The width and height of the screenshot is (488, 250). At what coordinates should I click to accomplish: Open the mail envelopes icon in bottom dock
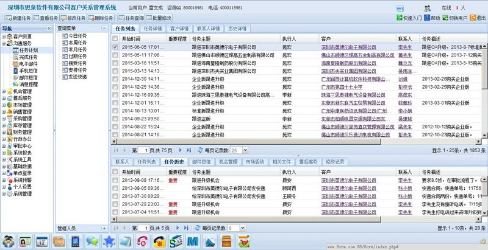tap(59, 241)
